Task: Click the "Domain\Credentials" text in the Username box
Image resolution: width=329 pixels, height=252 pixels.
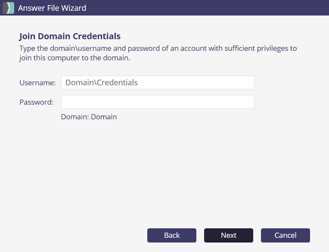Action: (x=102, y=82)
